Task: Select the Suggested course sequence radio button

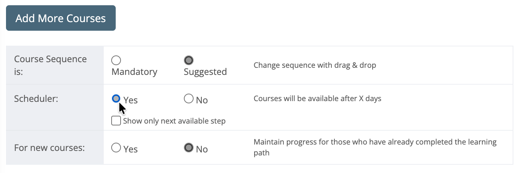Action: pos(189,60)
